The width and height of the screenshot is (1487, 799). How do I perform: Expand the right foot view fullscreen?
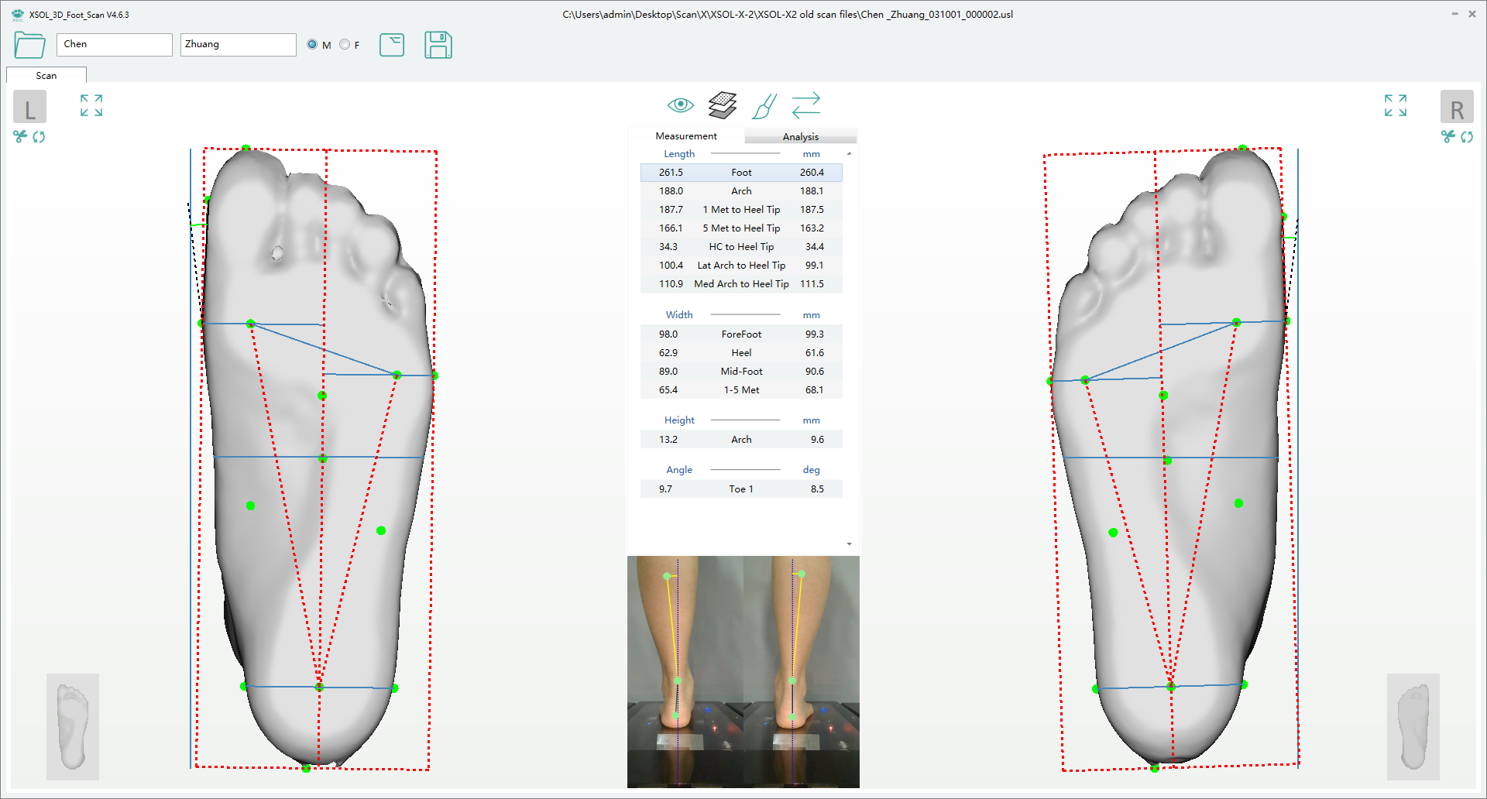[1395, 105]
